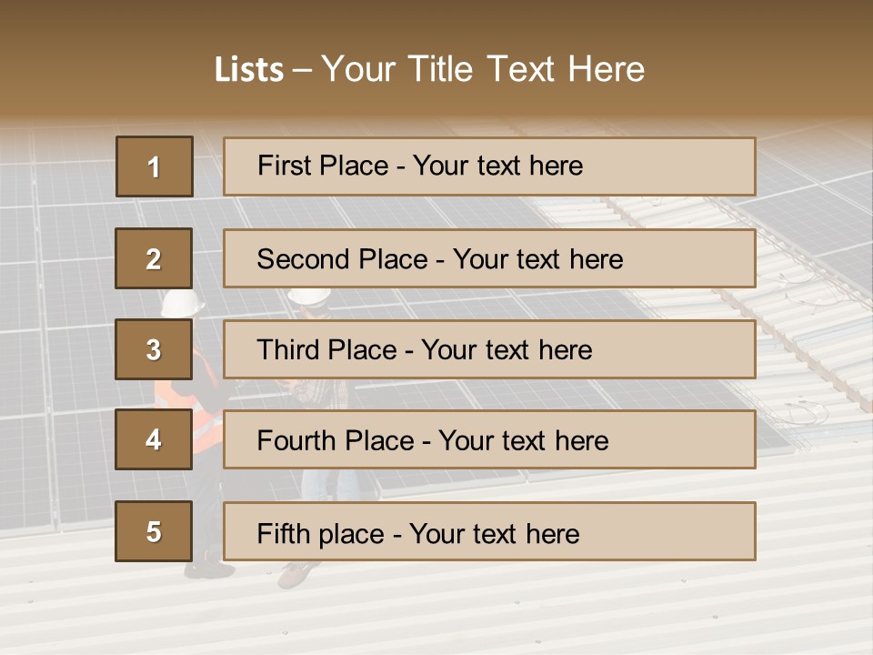The height and width of the screenshot is (655, 873).
Task: Select the number 4 box
Action: (x=154, y=440)
